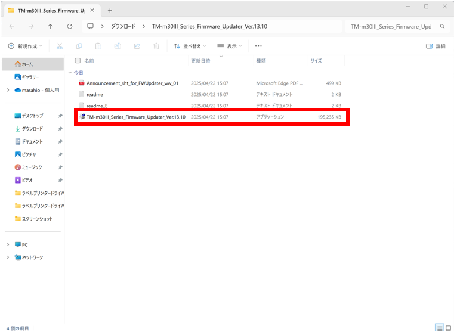Click chevron after ダウンロード in address bar
Image resolution: width=454 pixels, height=332 pixels.
(144, 26)
